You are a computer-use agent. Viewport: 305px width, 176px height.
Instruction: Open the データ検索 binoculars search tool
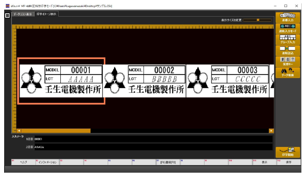click(x=288, y=72)
